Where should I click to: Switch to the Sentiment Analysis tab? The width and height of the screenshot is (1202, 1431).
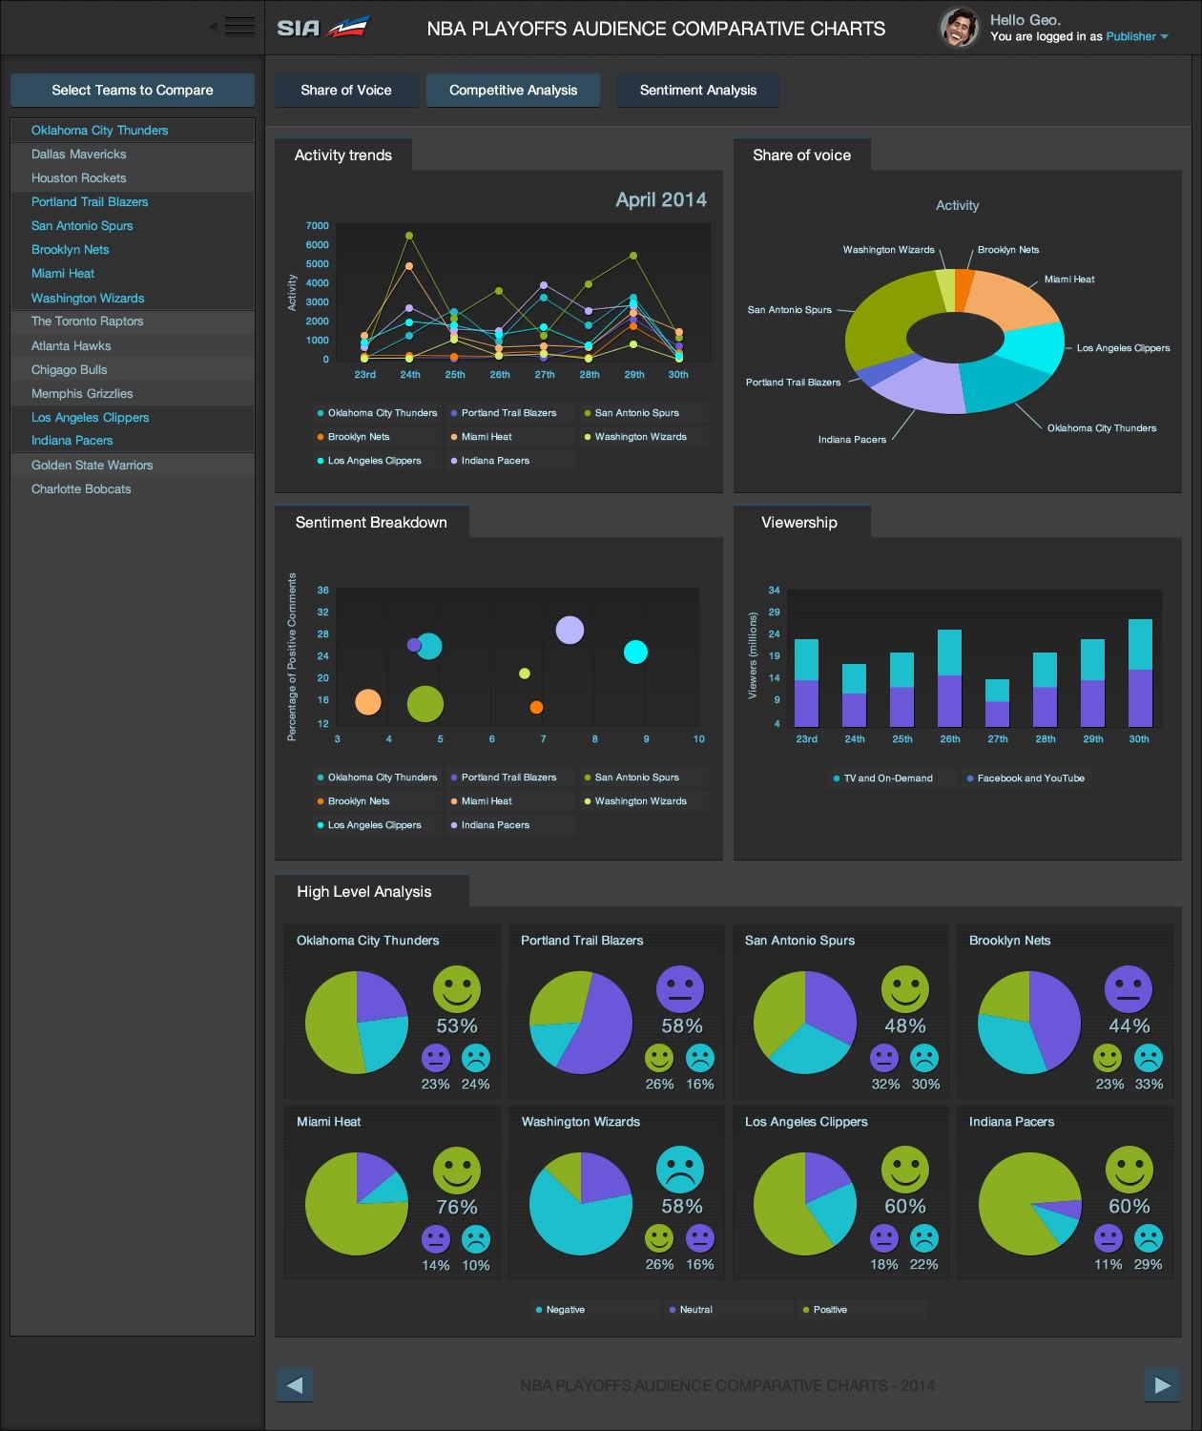click(697, 91)
